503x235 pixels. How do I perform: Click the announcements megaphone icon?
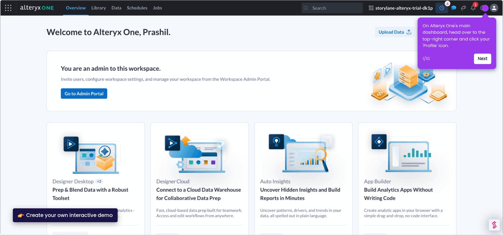coord(463,8)
